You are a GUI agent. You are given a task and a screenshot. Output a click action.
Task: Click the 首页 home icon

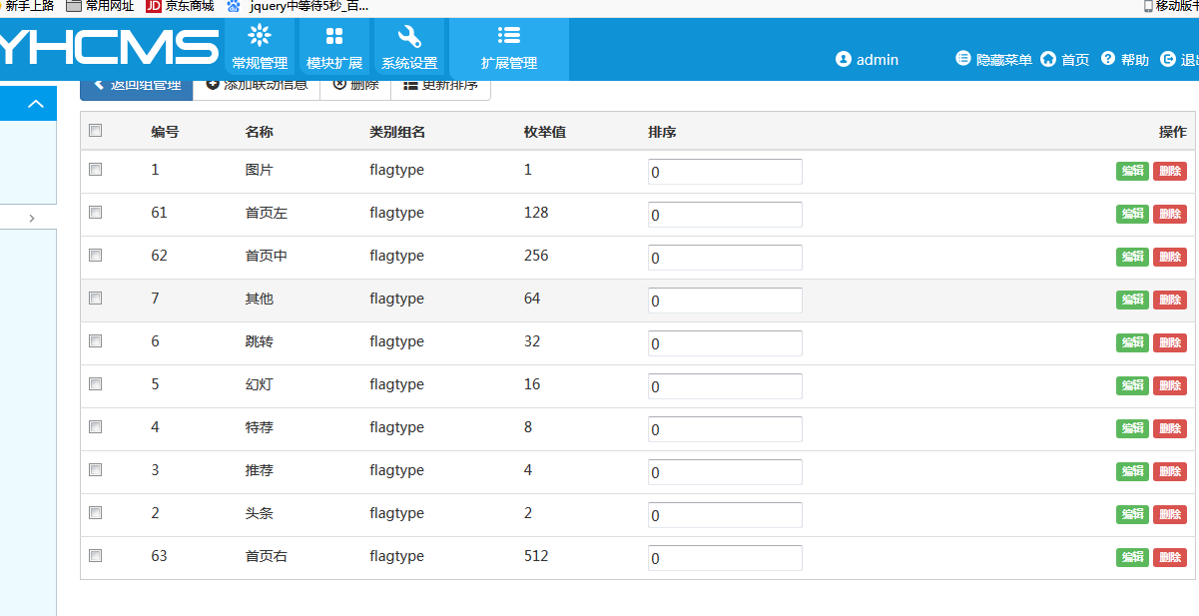coord(1048,60)
